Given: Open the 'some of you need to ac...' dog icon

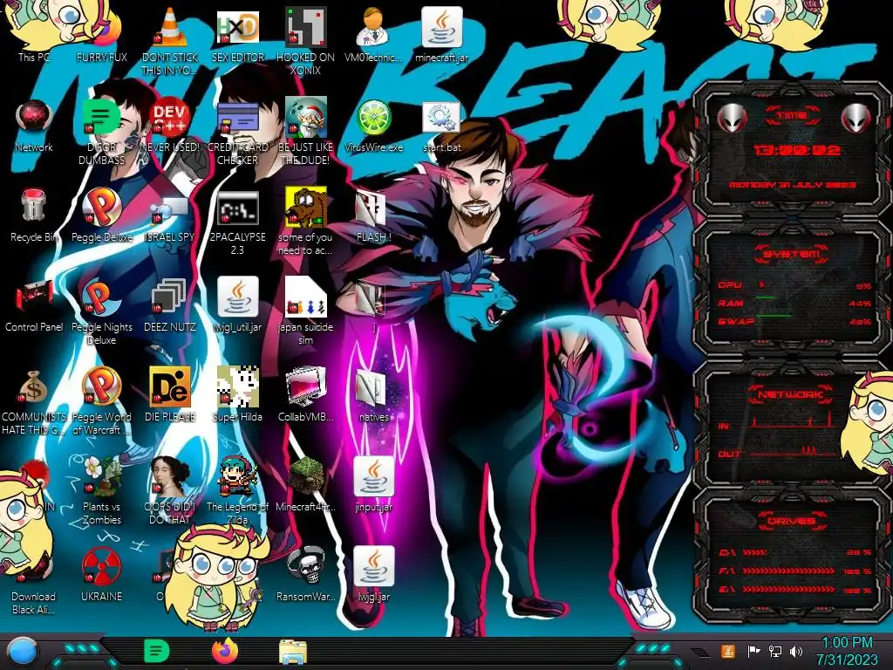Looking at the screenshot, I should click(x=305, y=221).
